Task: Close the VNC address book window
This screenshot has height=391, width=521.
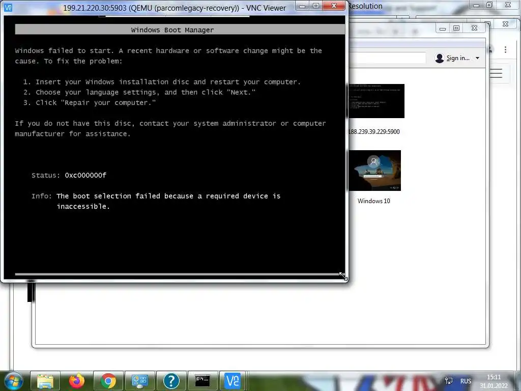Action: (x=475, y=29)
